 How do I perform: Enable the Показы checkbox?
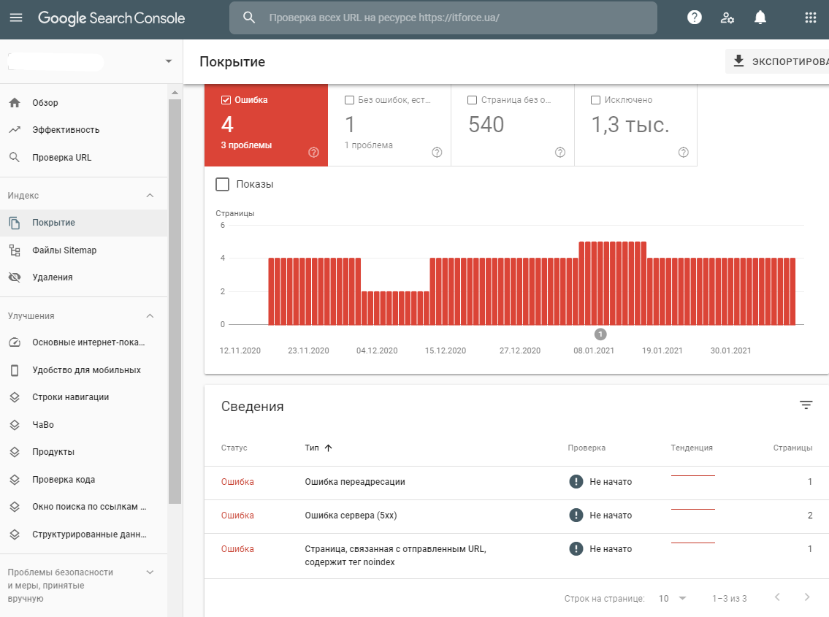click(x=223, y=185)
